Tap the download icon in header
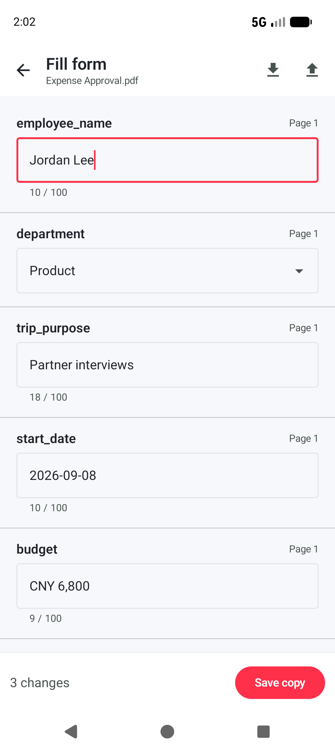The height and width of the screenshot is (751, 335). (x=273, y=70)
